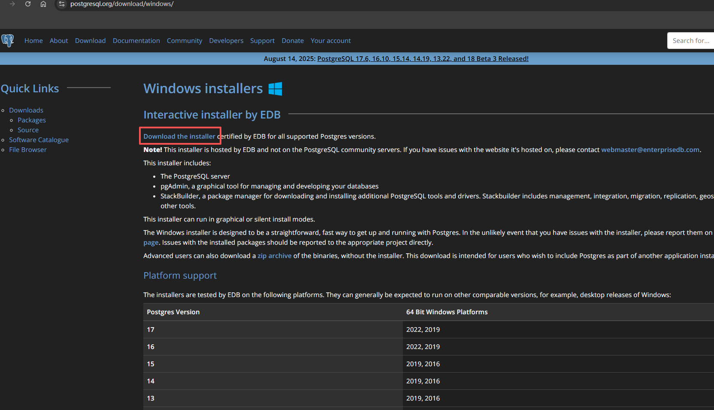Click the browser forward arrow
714x410 pixels.
click(x=12, y=4)
